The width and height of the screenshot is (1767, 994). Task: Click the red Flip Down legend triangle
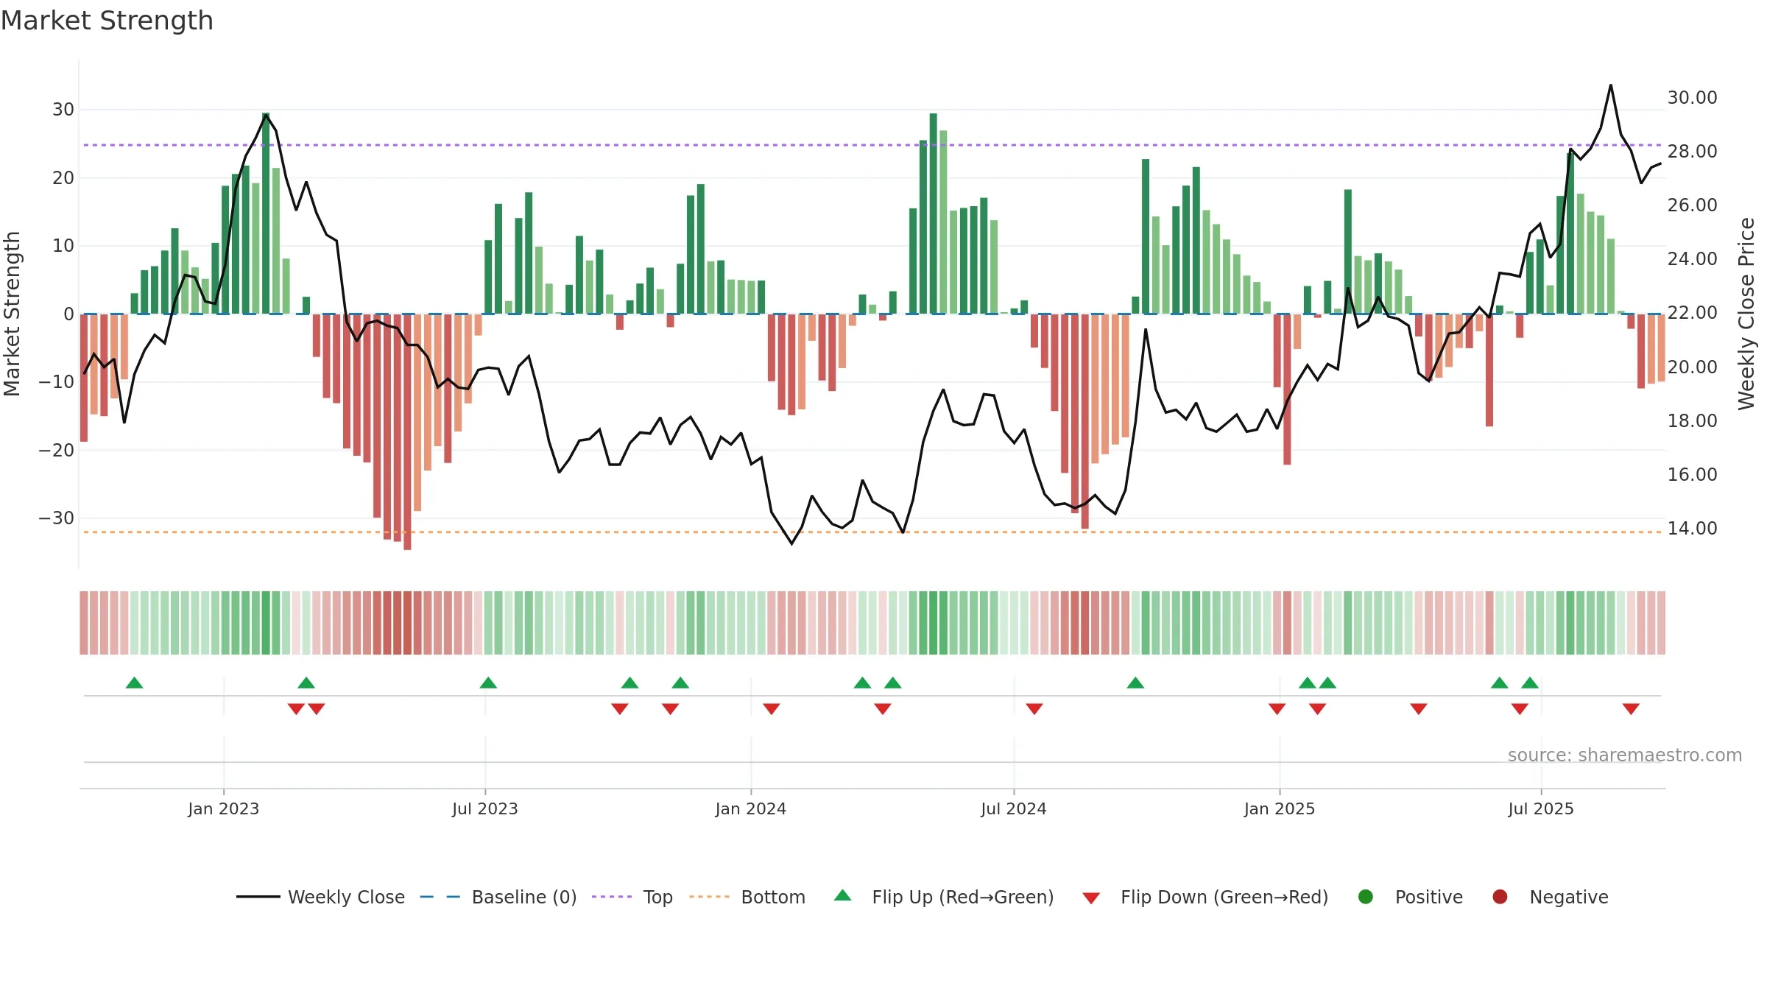click(1091, 898)
